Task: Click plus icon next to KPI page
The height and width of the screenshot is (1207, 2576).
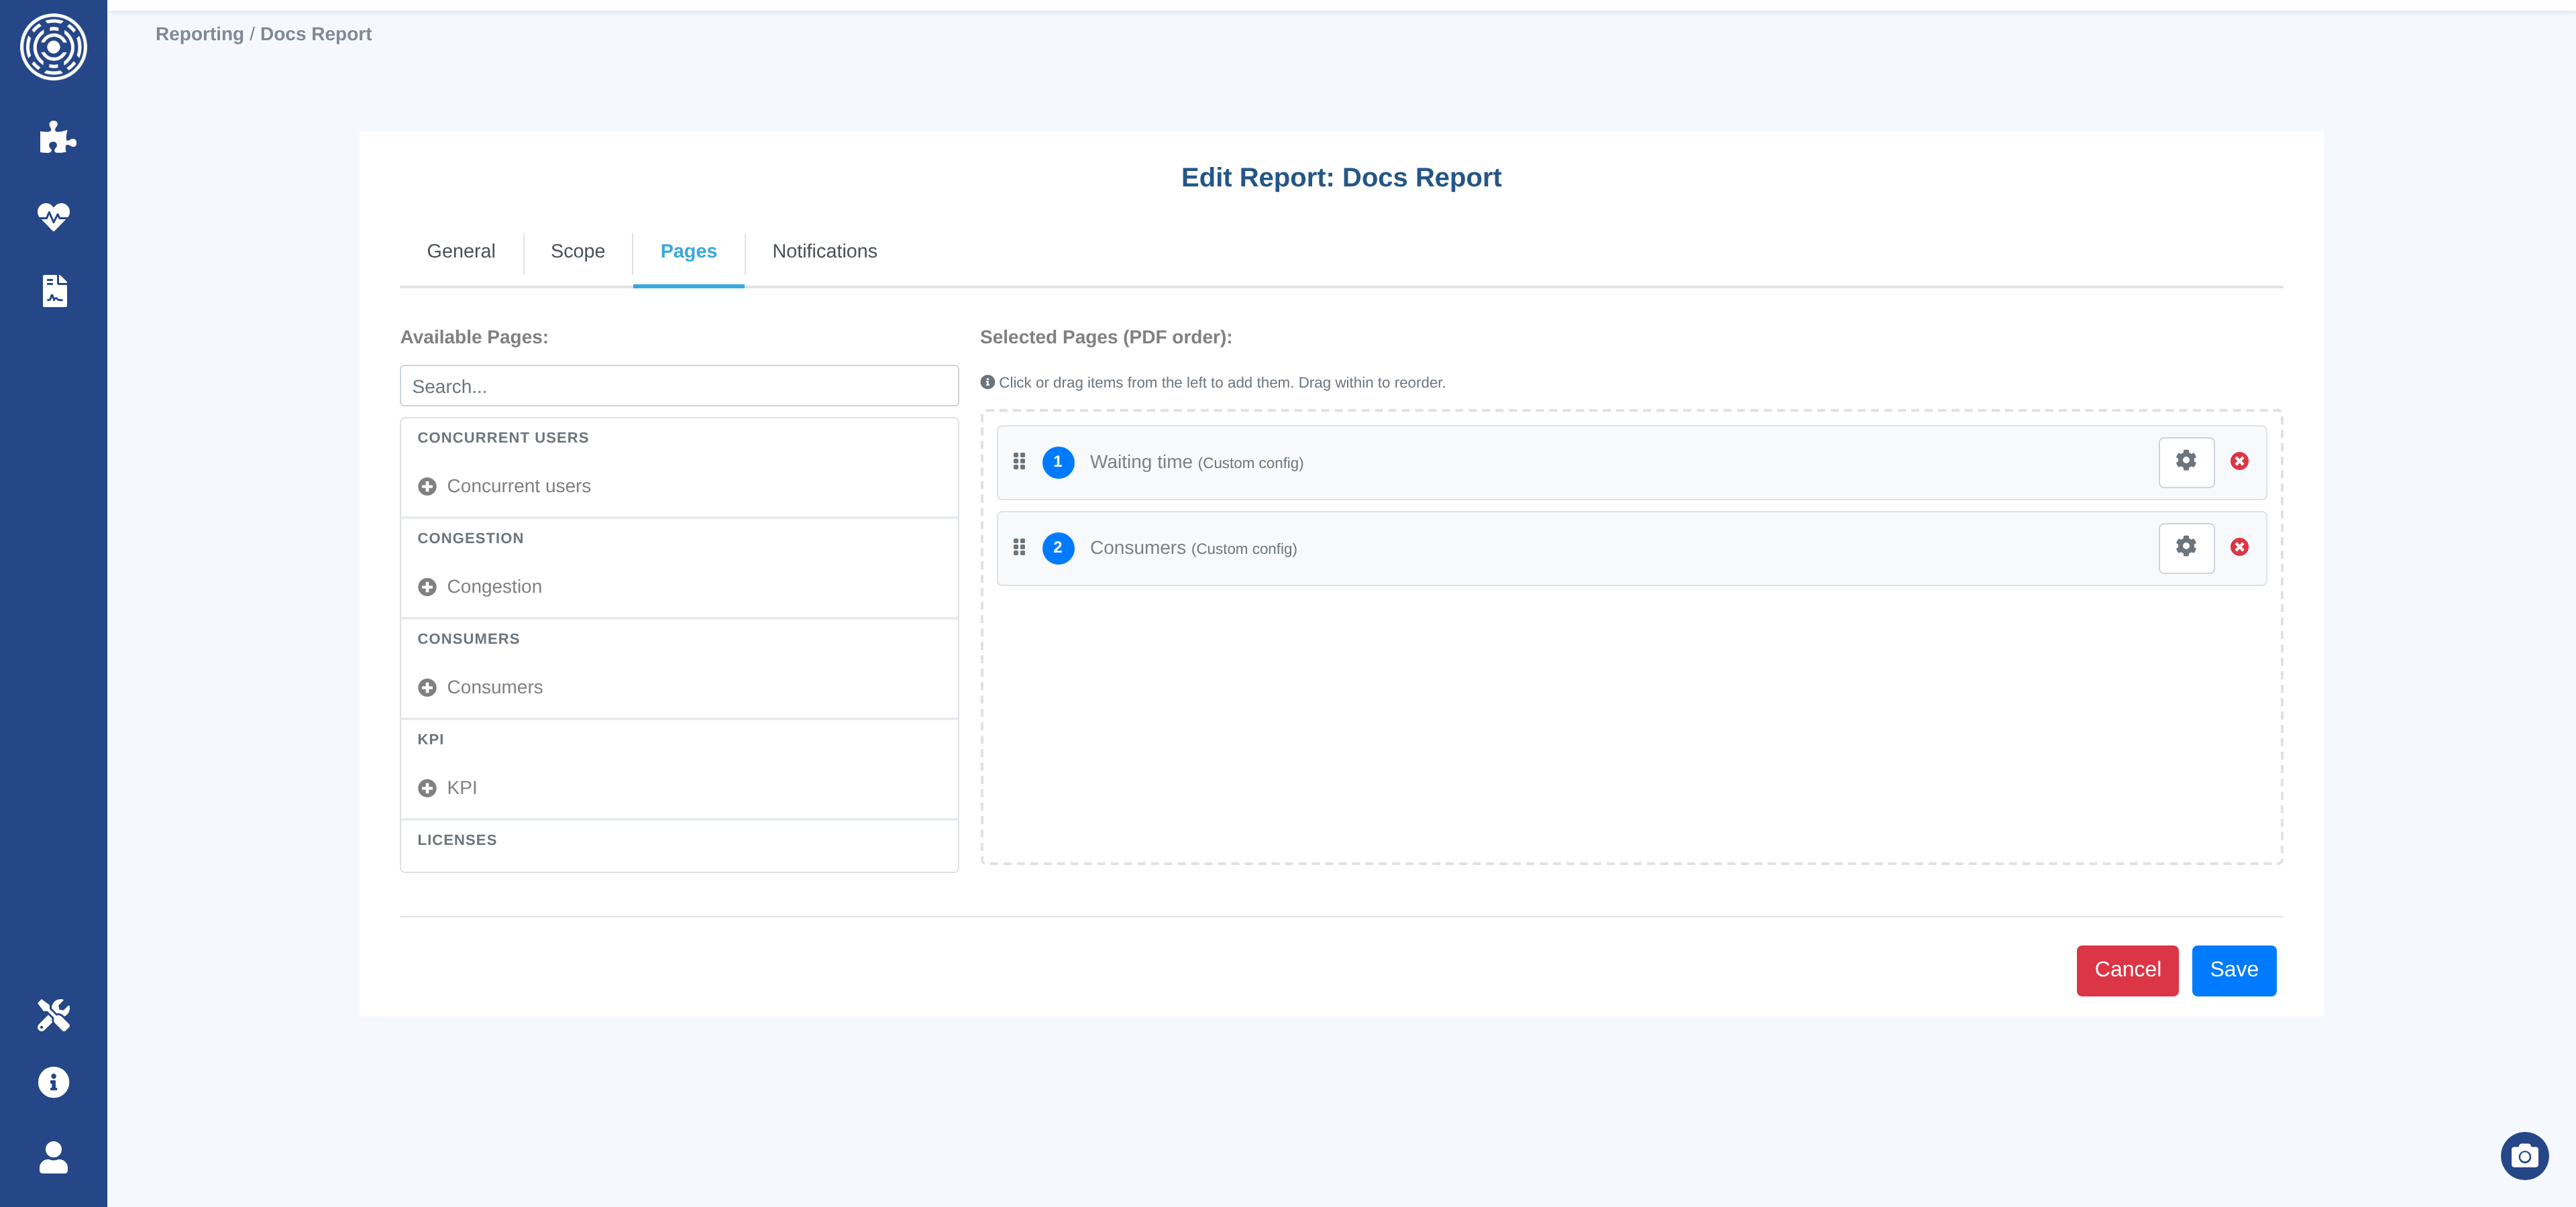Action: 427,789
